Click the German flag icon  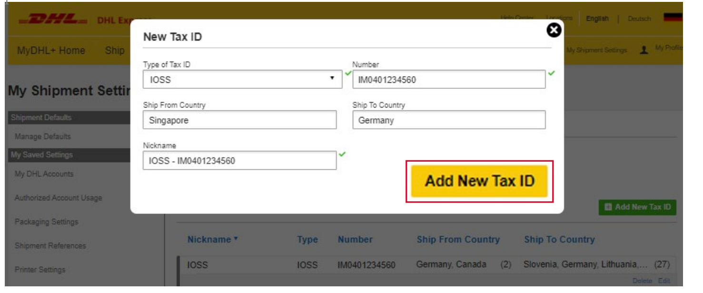coord(673,19)
